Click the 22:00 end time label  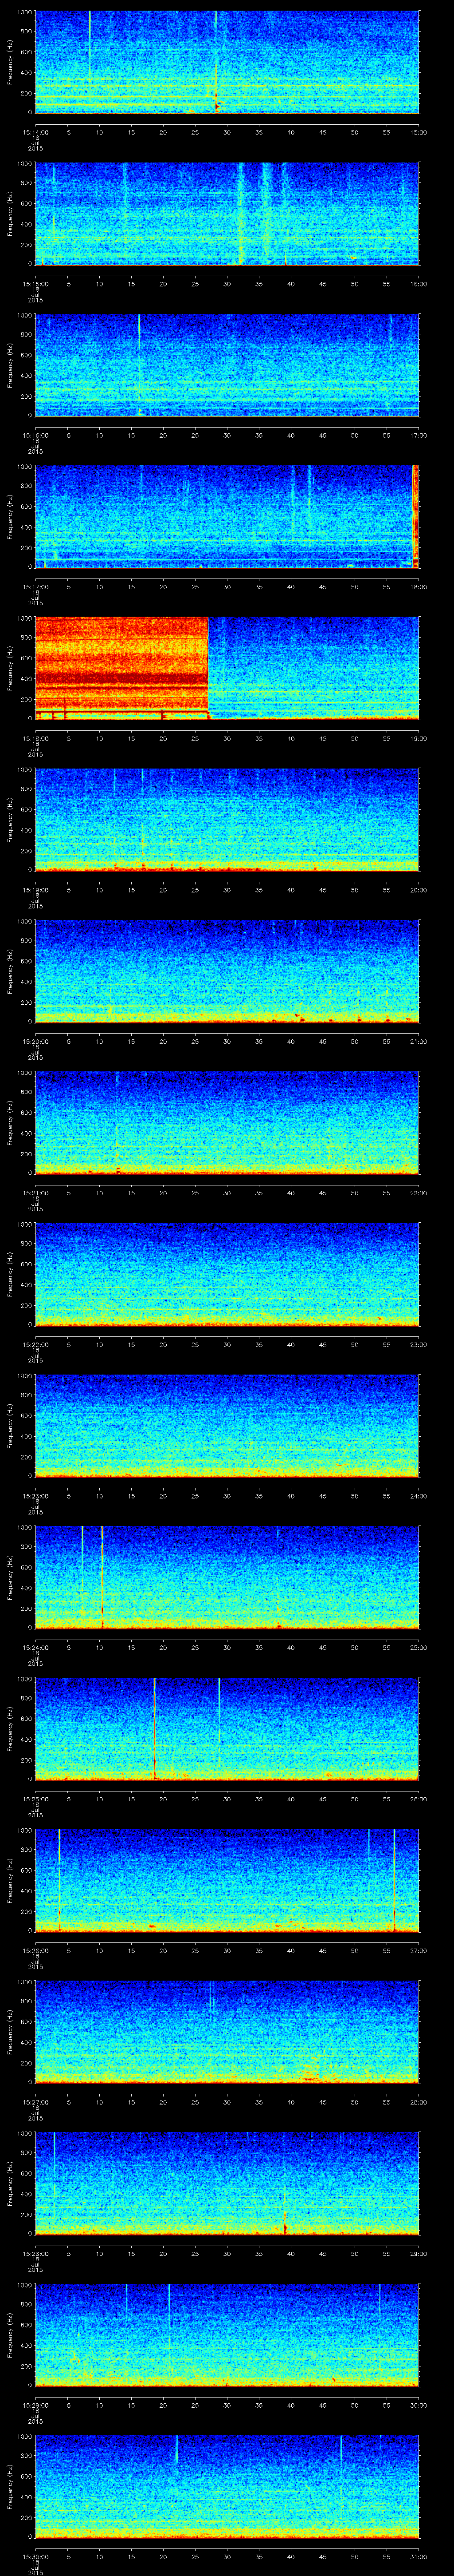coord(419,1192)
